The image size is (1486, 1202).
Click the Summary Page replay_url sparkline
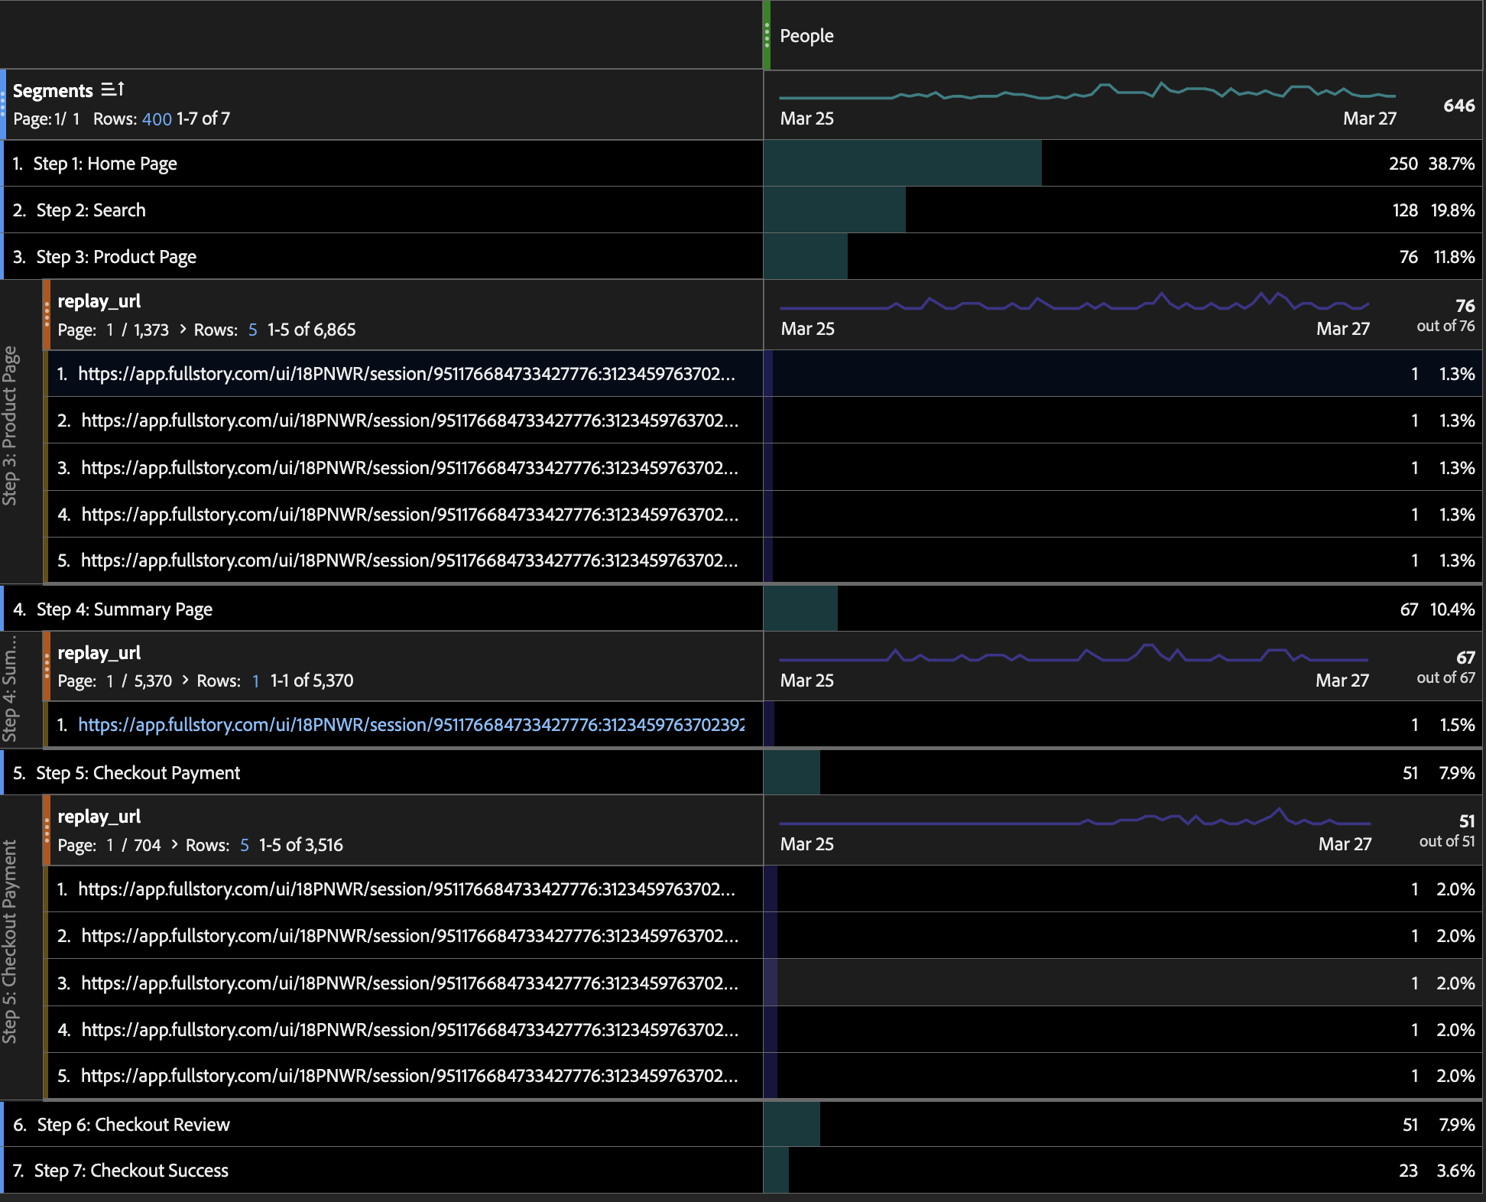[1074, 654]
